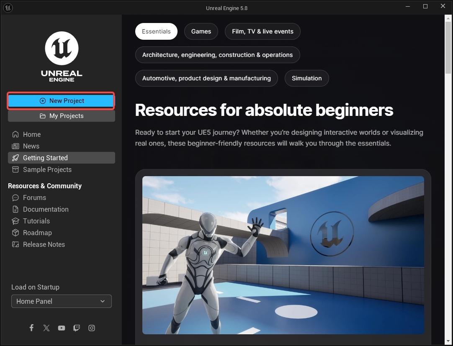Select the Essentials category tab
The height and width of the screenshot is (346, 453).
click(x=156, y=31)
